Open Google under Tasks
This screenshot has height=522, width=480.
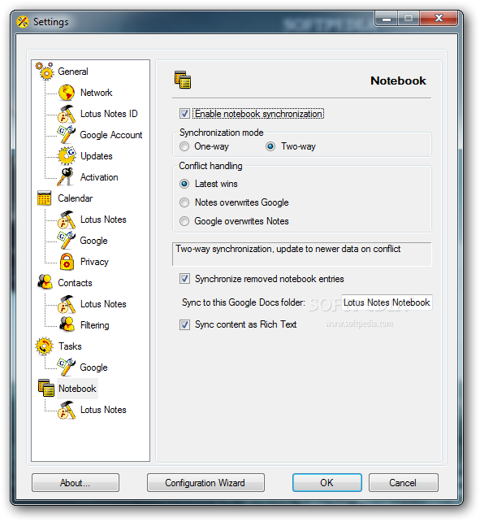pos(93,368)
